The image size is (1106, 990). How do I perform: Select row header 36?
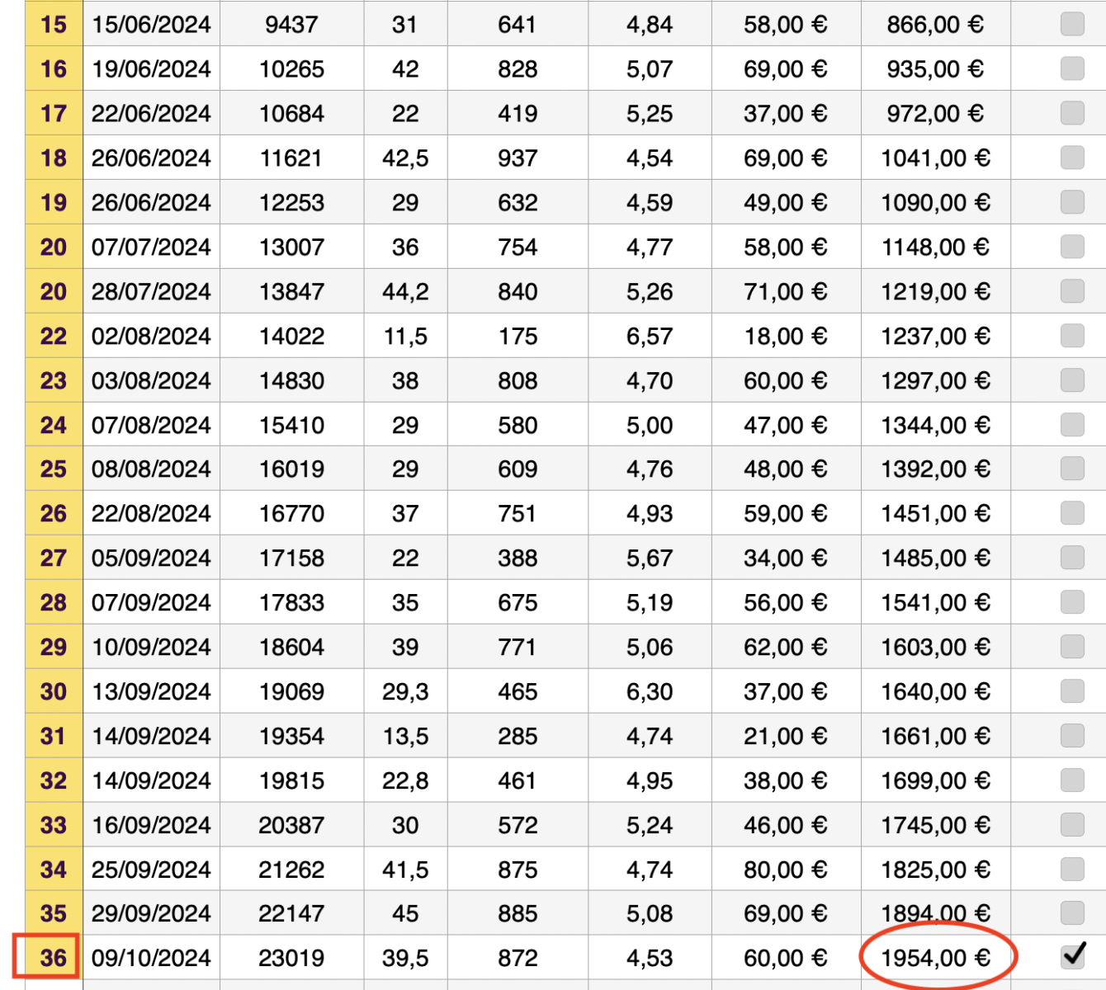pos(54,957)
